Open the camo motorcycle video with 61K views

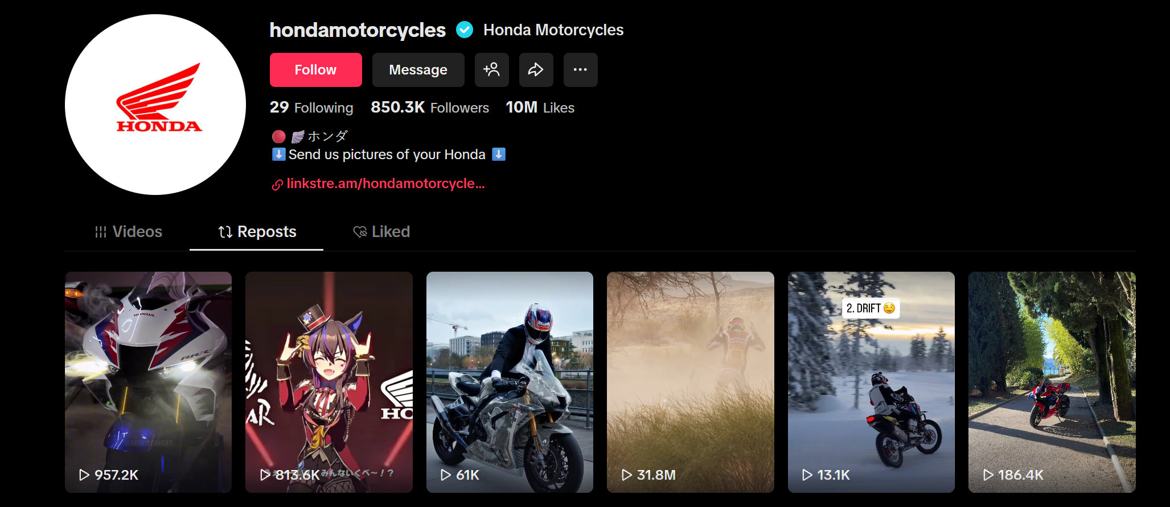(x=510, y=382)
